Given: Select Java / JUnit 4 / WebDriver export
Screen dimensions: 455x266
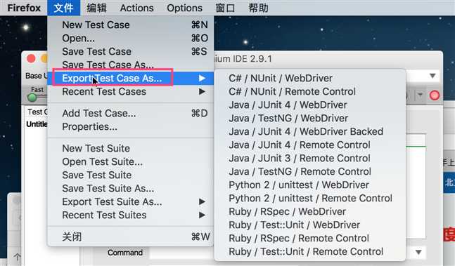Looking at the screenshot, I should (288, 105).
